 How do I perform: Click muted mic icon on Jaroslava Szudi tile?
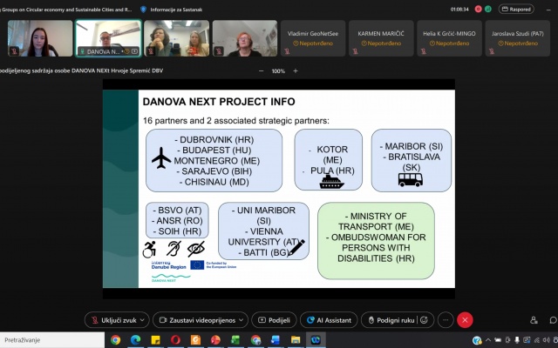[x=492, y=51]
